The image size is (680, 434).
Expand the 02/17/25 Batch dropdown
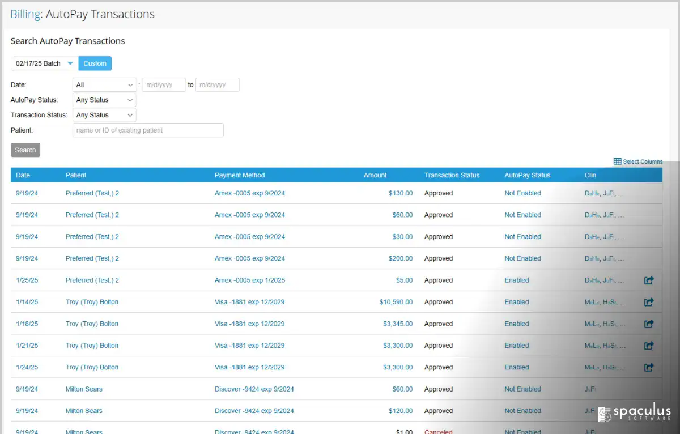click(x=45, y=63)
